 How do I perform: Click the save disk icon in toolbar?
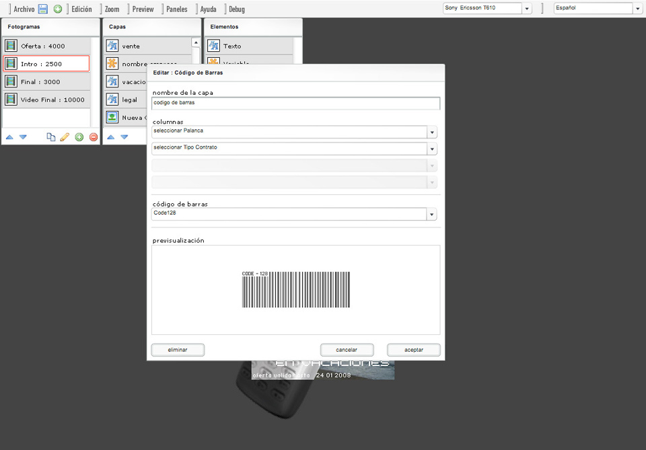pyautogui.click(x=43, y=9)
